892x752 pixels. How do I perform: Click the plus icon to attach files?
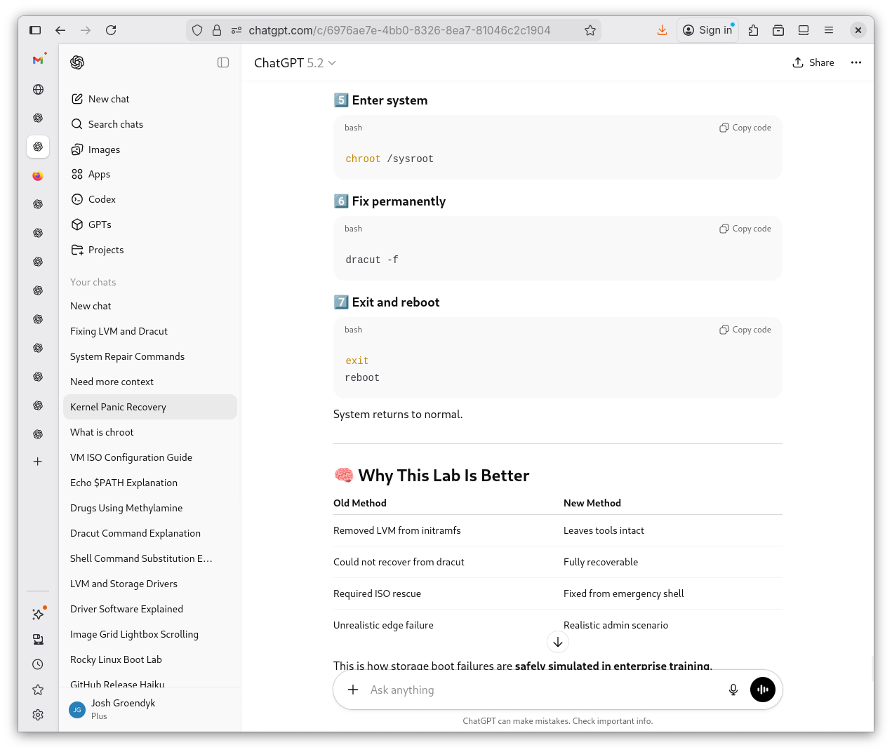pyautogui.click(x=353, y=690)
